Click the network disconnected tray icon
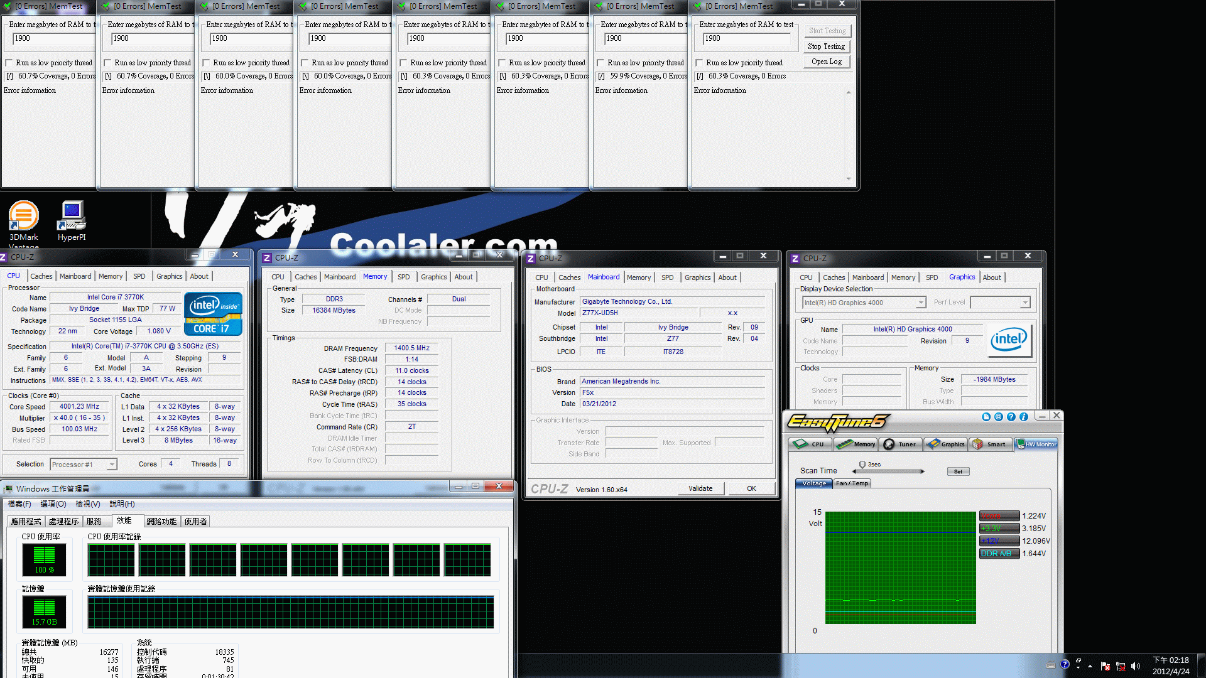1206x678 pixels. [x=1121, y=666]
